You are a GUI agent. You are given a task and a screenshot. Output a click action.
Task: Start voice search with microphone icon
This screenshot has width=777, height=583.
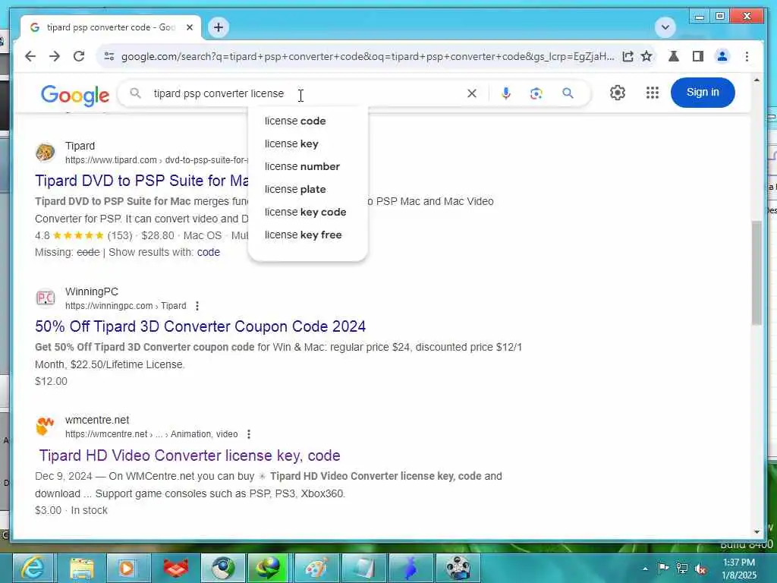505,93
